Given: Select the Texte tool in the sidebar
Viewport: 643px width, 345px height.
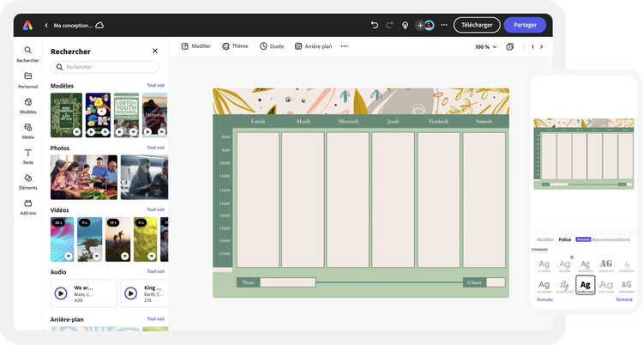Looking at the screenshot, I should [28, 156].
